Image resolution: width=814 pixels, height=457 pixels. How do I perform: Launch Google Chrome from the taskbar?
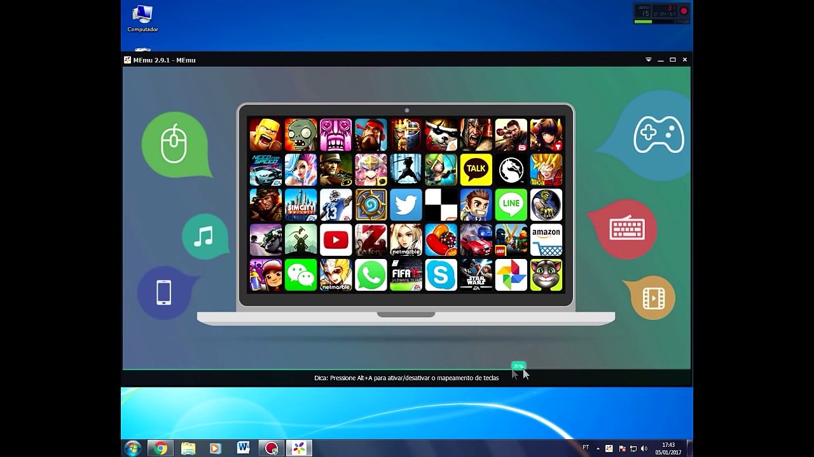point(161,449)
